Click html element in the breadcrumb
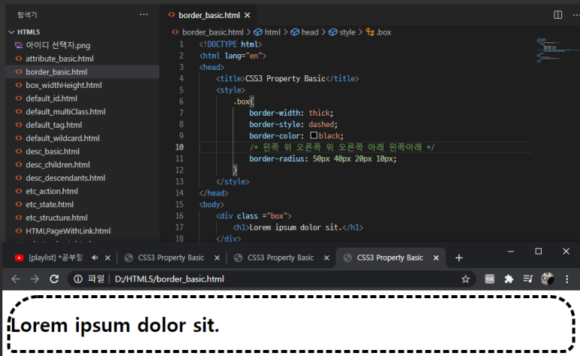 pyautogui.click(x=267, y=32)
